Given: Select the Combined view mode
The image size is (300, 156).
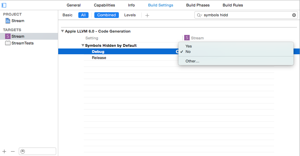Looking at the screenshot, I should point(107,15).
